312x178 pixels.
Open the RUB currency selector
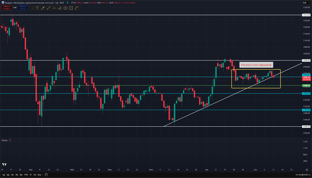point(306,3)
